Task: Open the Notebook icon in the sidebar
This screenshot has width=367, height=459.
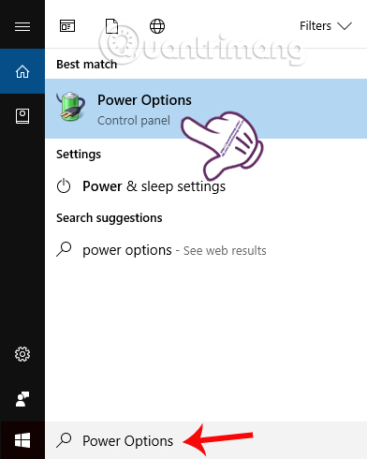Action: tap(22, 116)
